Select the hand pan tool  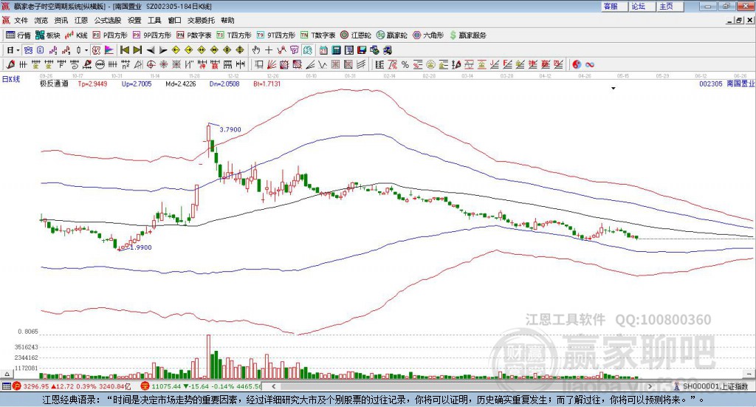pos(256,50)
